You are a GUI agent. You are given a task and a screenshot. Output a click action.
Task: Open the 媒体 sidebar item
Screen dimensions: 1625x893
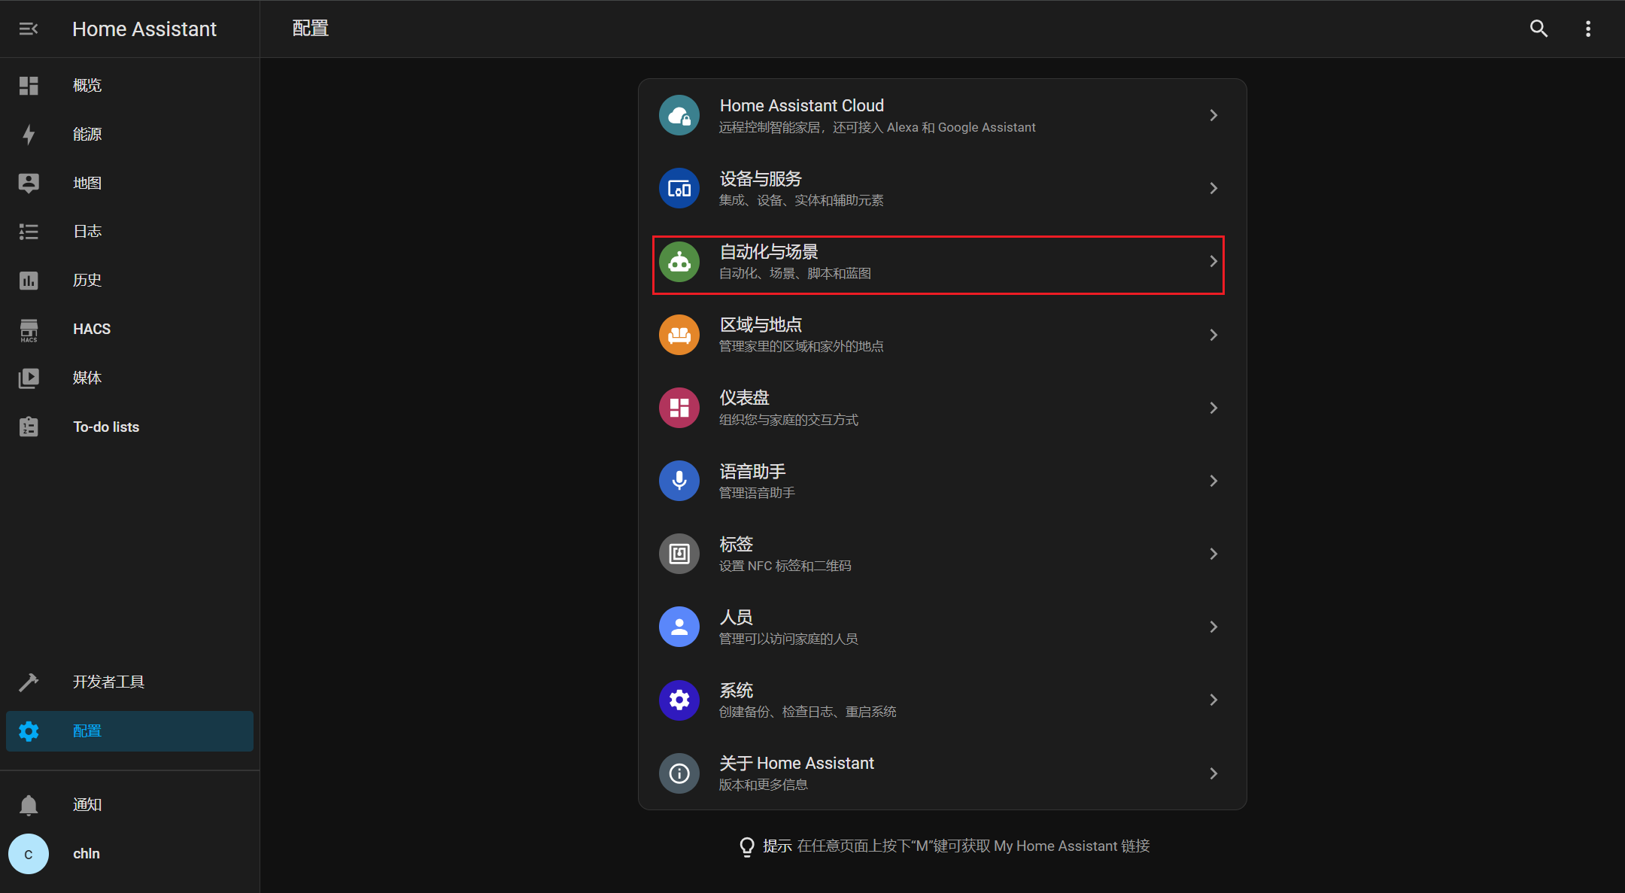(x=129, y=378)
